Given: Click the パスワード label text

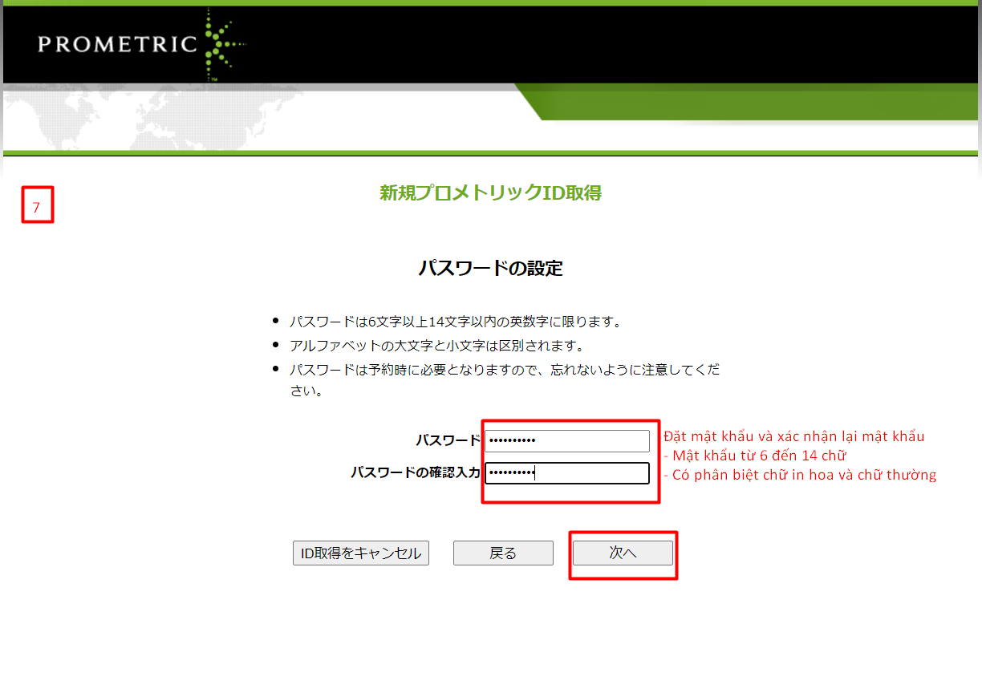Looking at the screenshot, I should [447, 440].
